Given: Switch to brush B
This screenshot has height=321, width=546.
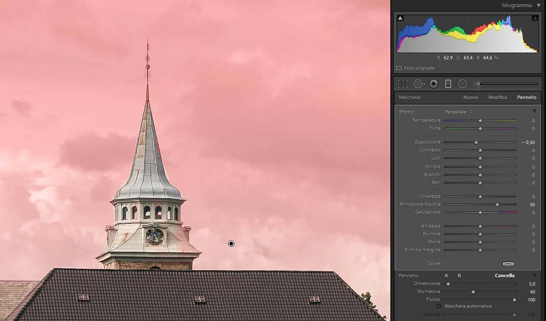Looking at the screenshot, I should (460, 275).
